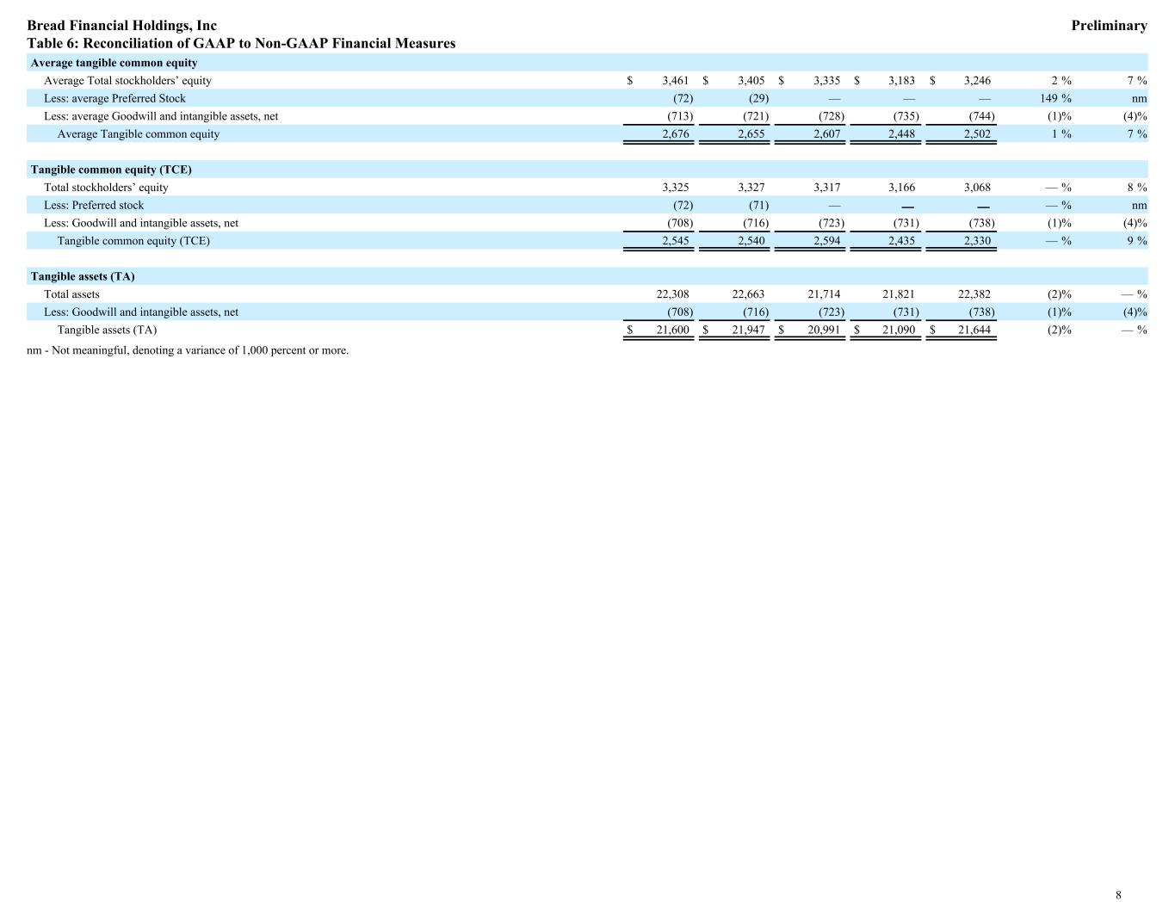
Task: Select the Less: Preferred stock row label
Action: [94, 206]
